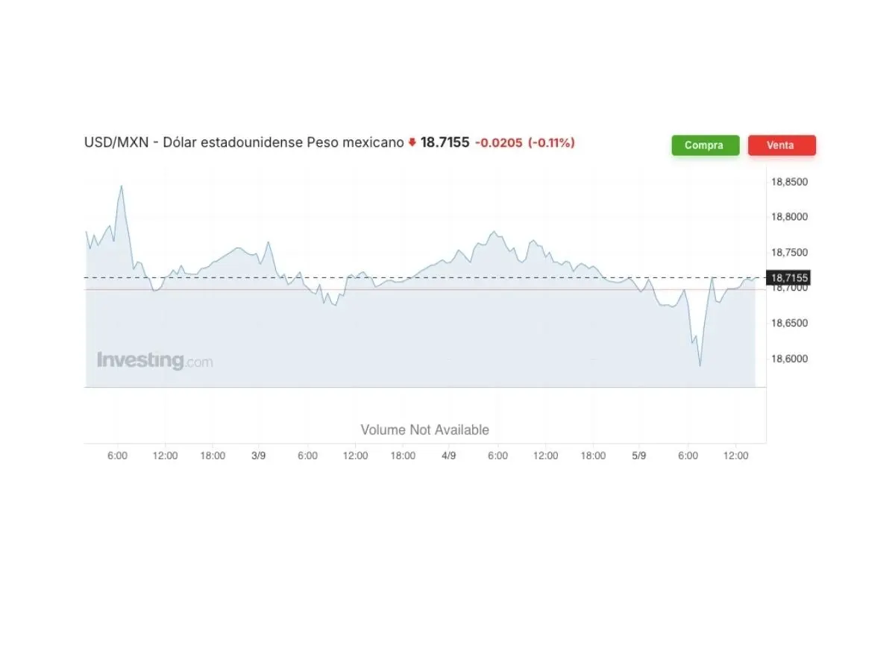Click the (-0.11%) percentage change
This screenshot has height=671, width=895.
pyautogui.click(x=551, y=142)
